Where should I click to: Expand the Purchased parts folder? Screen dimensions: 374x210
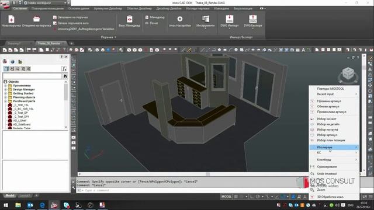coord(5,101)
